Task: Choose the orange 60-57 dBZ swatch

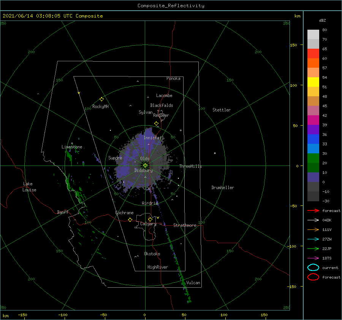Action: click(x=313, y=63)
